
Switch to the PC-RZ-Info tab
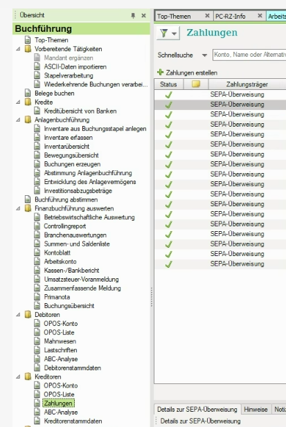pos(230,17)
